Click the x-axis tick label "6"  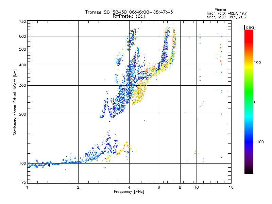159,187
